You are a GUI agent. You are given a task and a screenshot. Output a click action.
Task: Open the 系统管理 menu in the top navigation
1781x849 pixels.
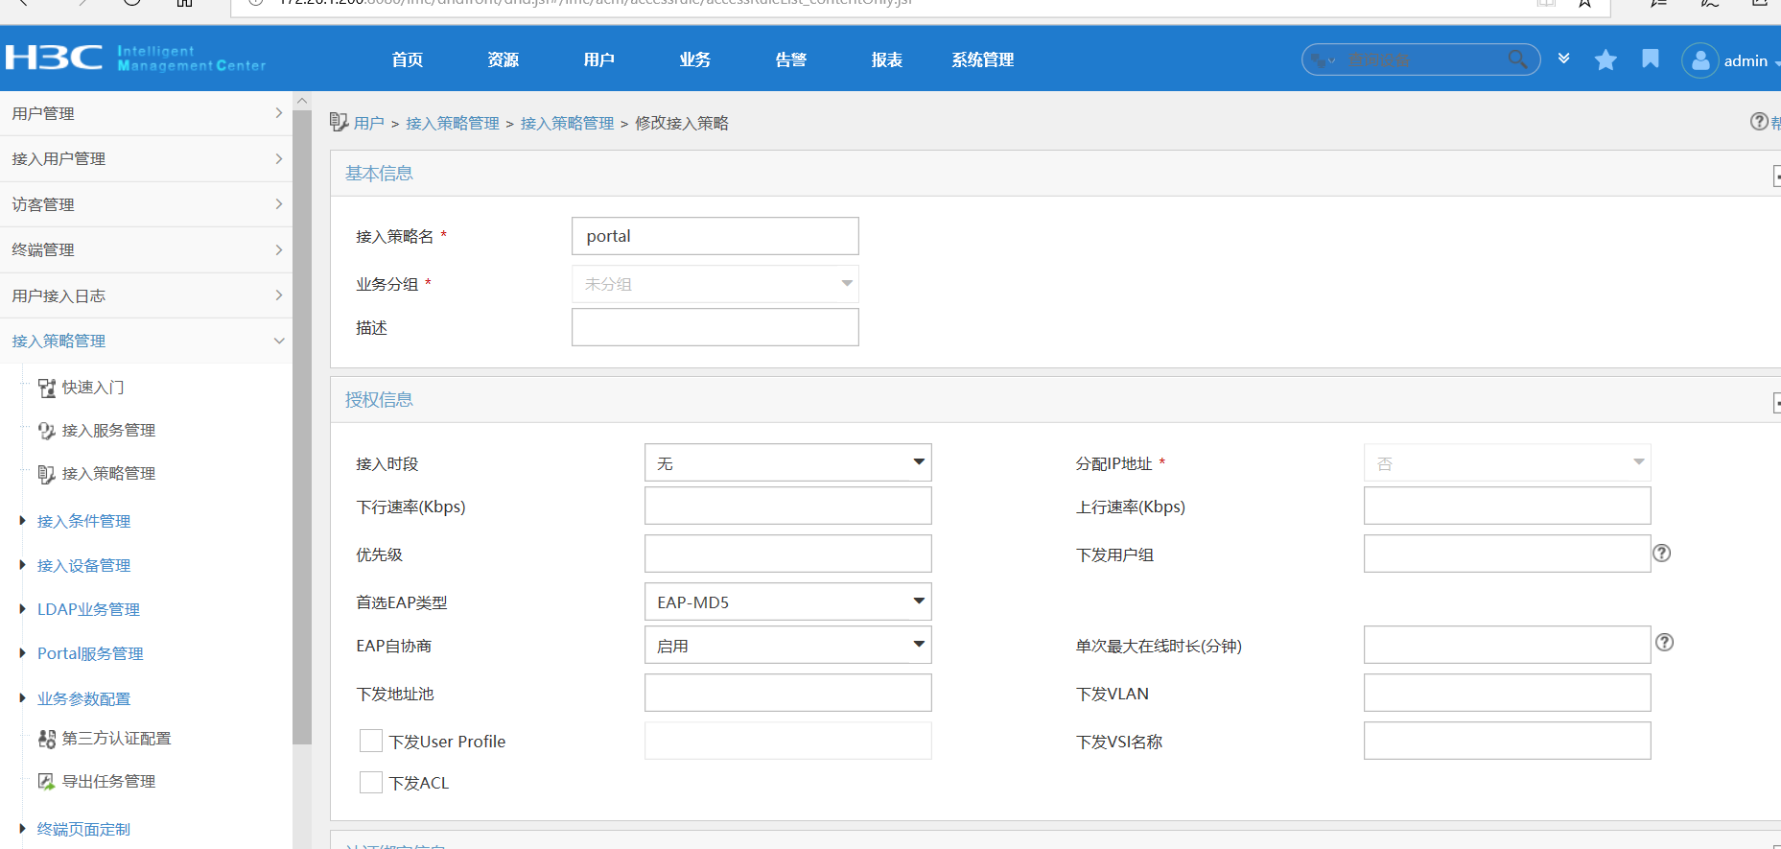[983, 59]
